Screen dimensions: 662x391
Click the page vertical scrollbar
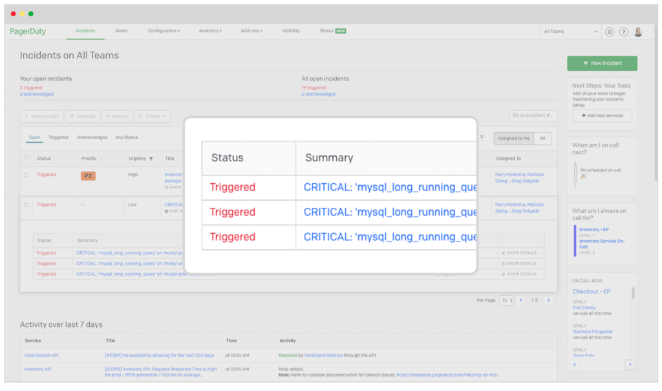coord(656,104)
